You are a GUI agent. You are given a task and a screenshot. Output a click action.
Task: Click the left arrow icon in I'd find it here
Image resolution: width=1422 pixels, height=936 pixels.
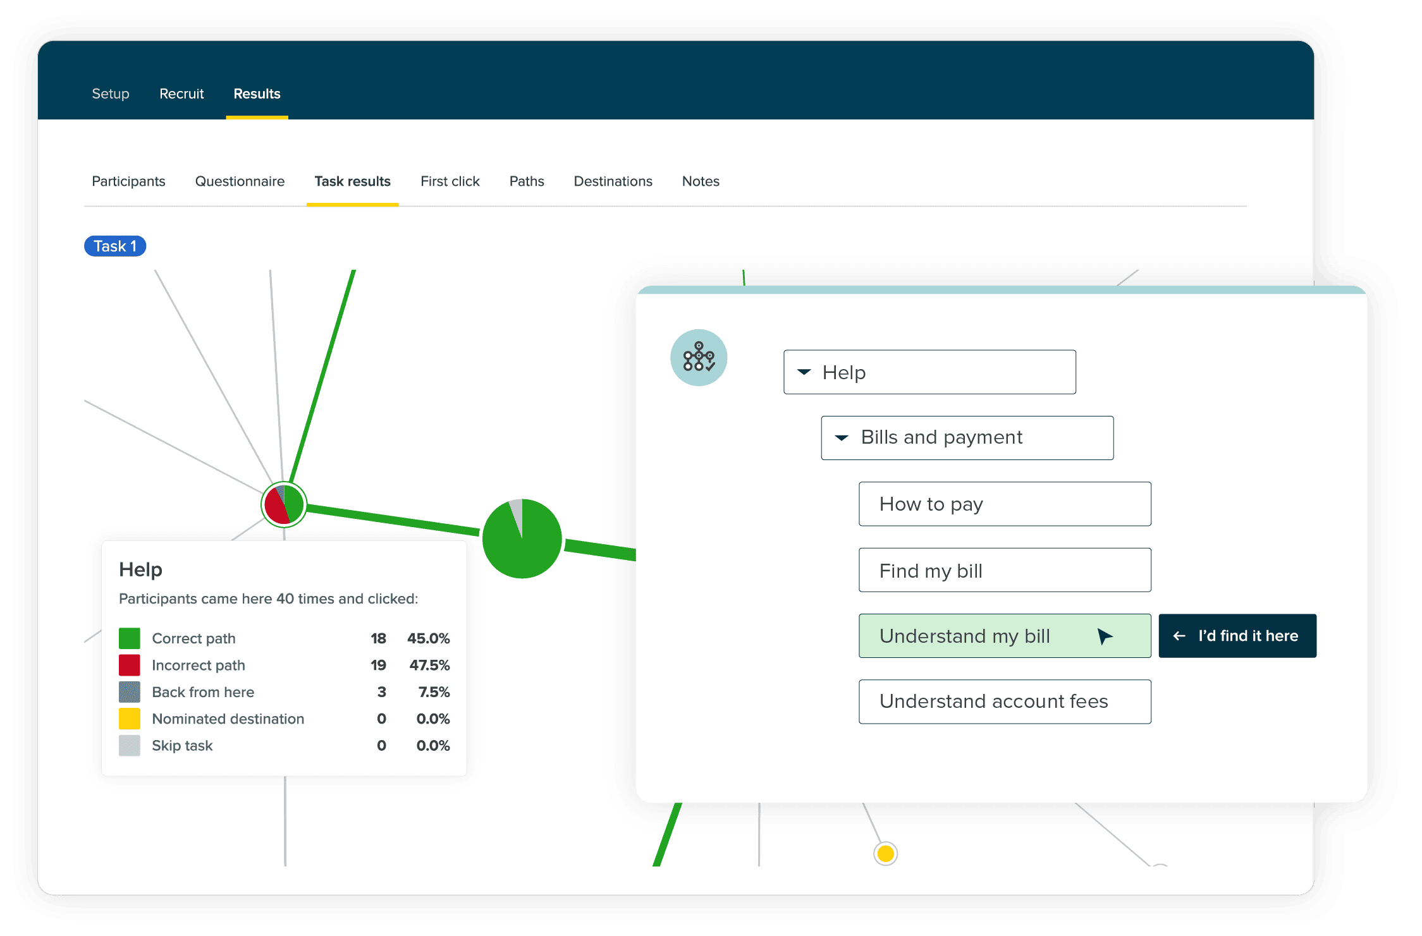click(1179, 636)
